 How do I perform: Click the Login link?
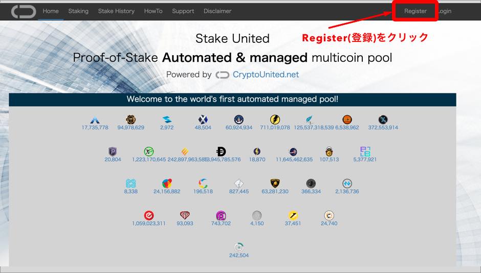point(445,11)
